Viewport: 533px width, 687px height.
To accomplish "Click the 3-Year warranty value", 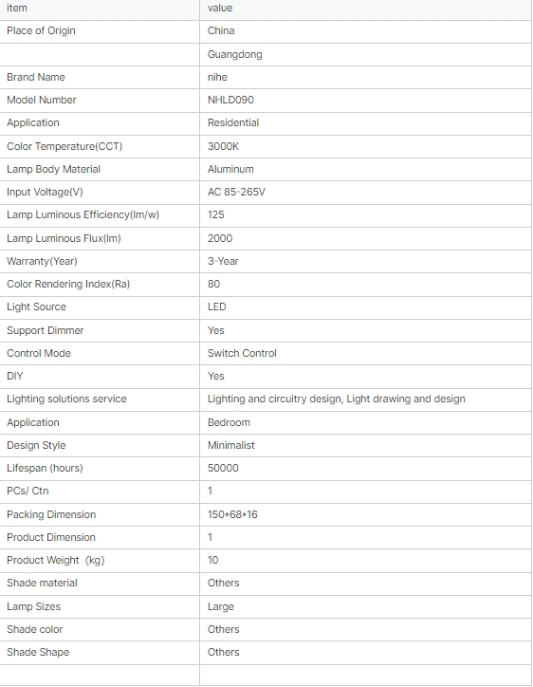I will tap(223, 262).
